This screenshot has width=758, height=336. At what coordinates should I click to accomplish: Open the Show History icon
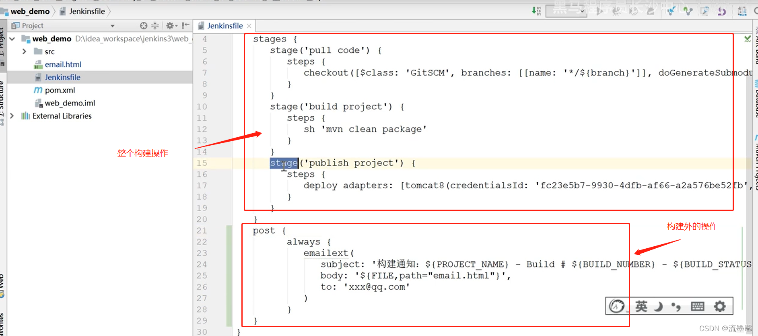coord(704,11)
